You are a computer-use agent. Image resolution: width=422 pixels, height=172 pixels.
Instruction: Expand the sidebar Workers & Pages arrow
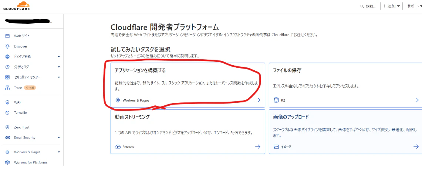59,152
